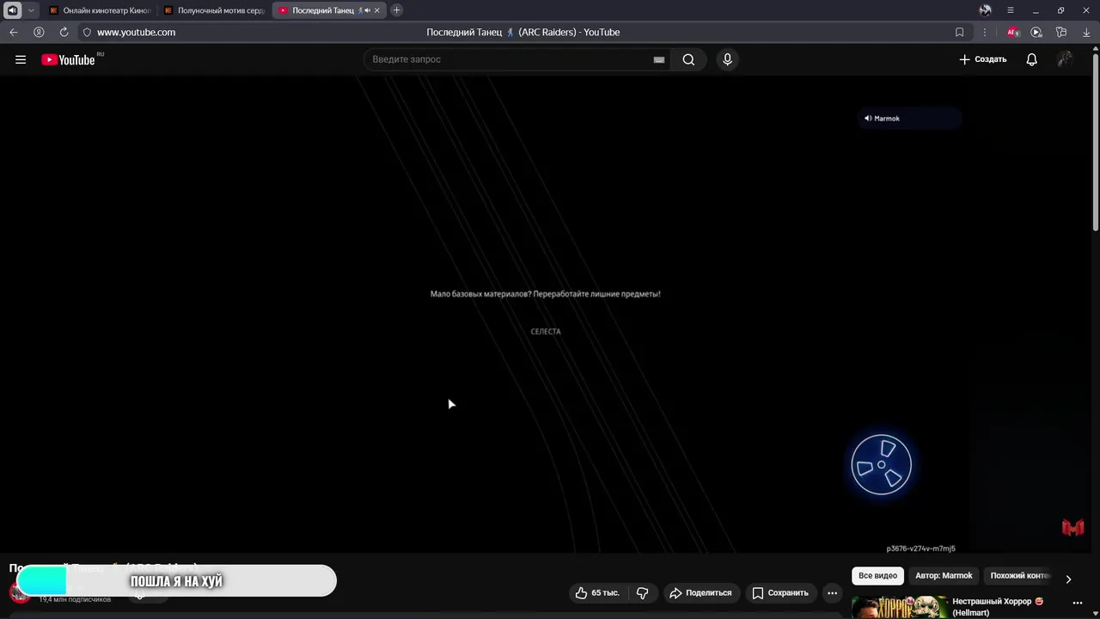This screenshot has width=1100, height=619.
Task: Click the Создать button
Action: point(983,59)
